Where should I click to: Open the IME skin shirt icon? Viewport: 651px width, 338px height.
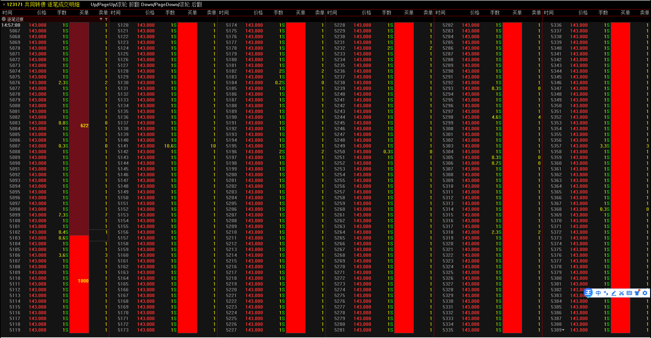coord(637,293)
